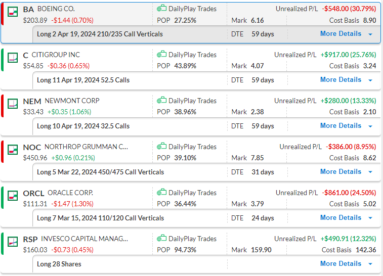
Task: Select the NEM ticker symbol
Action: 32,101
